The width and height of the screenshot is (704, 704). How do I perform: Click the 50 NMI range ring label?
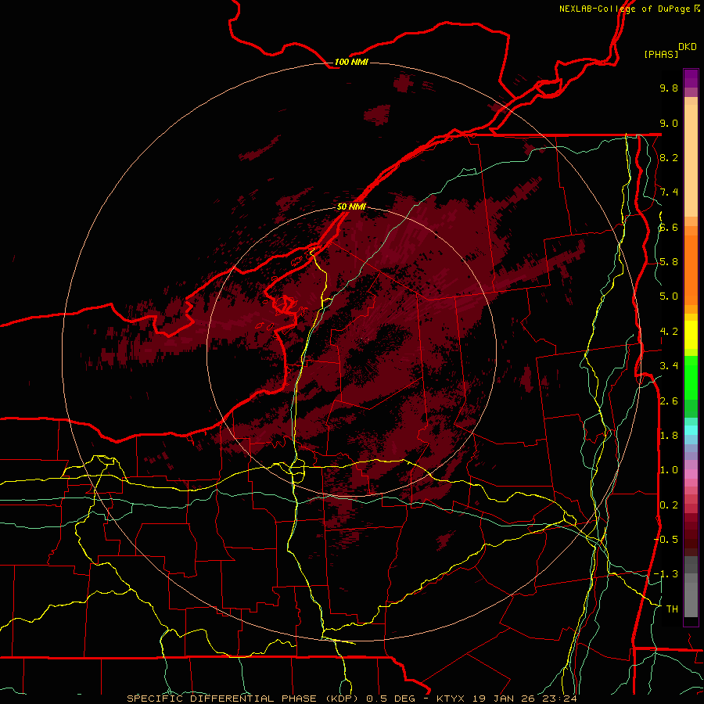[351, 207]
